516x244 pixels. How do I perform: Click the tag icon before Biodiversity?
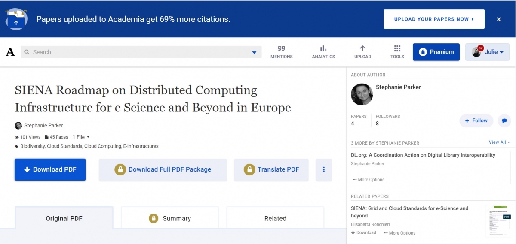pos(17,146)
